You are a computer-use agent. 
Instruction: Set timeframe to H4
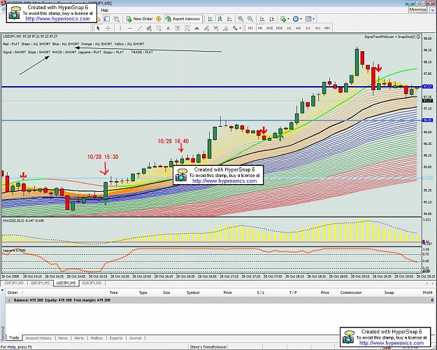299,28
